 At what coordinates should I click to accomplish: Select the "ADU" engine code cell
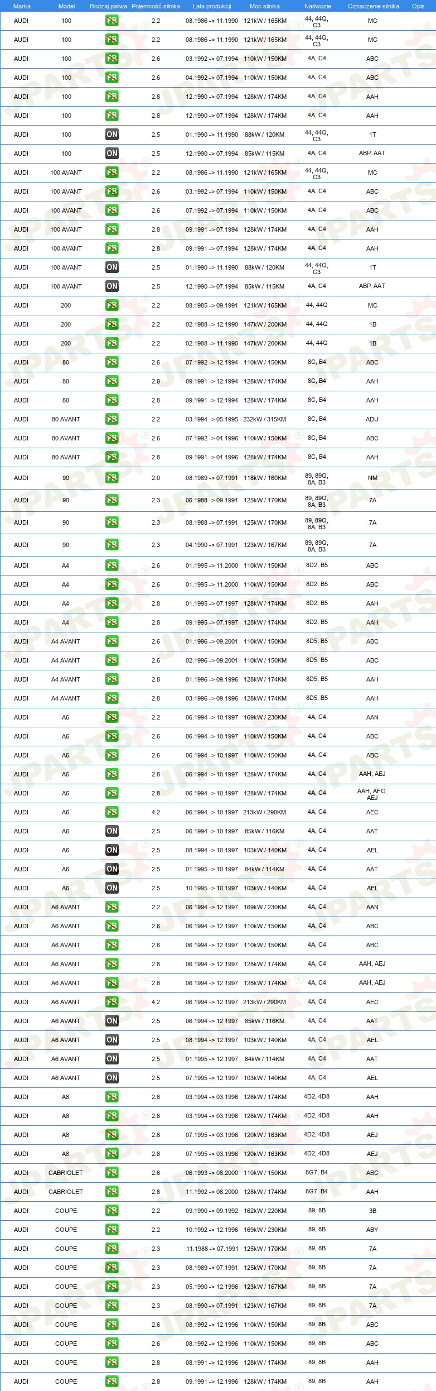click(372, 419)
